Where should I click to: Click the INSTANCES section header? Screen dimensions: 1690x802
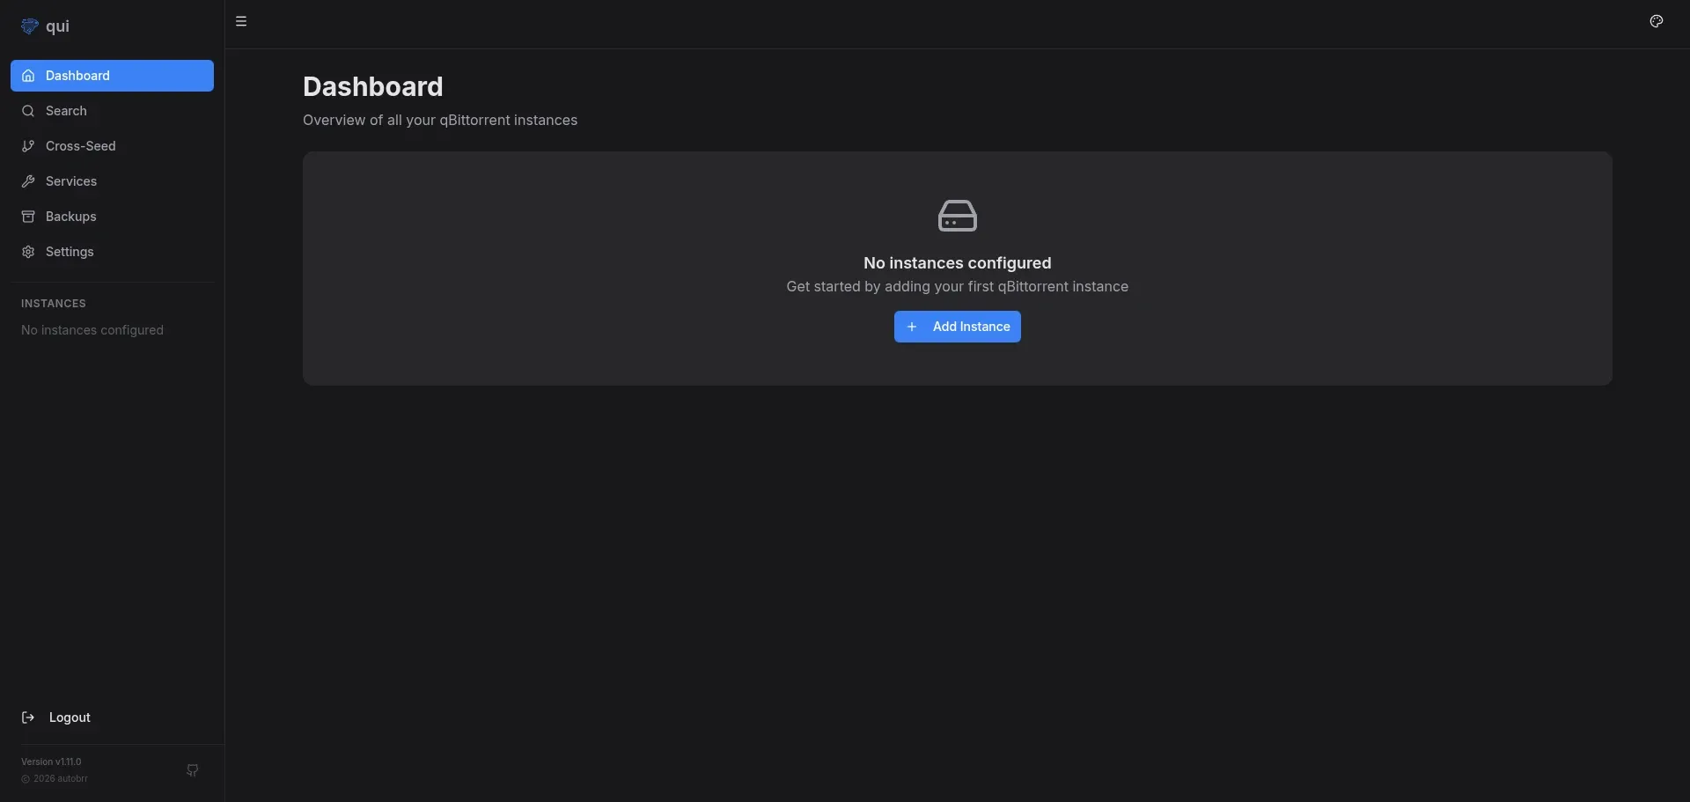(x=54, y=304)
